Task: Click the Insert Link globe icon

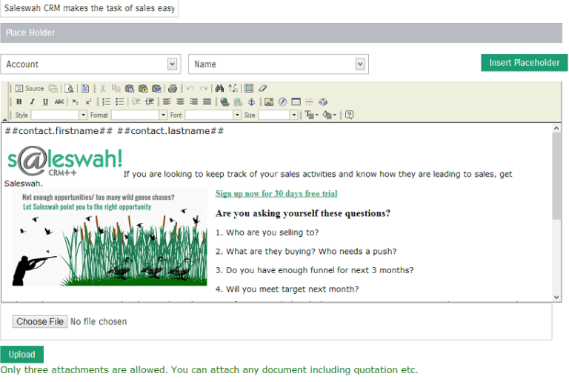Action: tap(224, 102)
